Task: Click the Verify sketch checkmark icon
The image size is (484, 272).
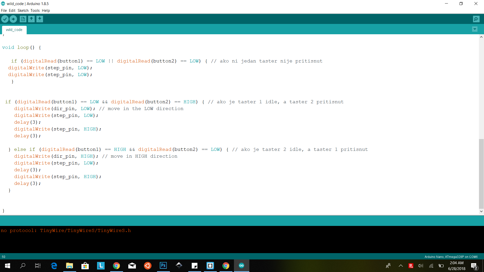Action: (x=5, y=19)
